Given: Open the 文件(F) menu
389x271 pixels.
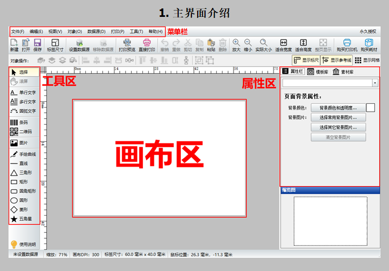Looking at the screenshot, I should [17, 32].
